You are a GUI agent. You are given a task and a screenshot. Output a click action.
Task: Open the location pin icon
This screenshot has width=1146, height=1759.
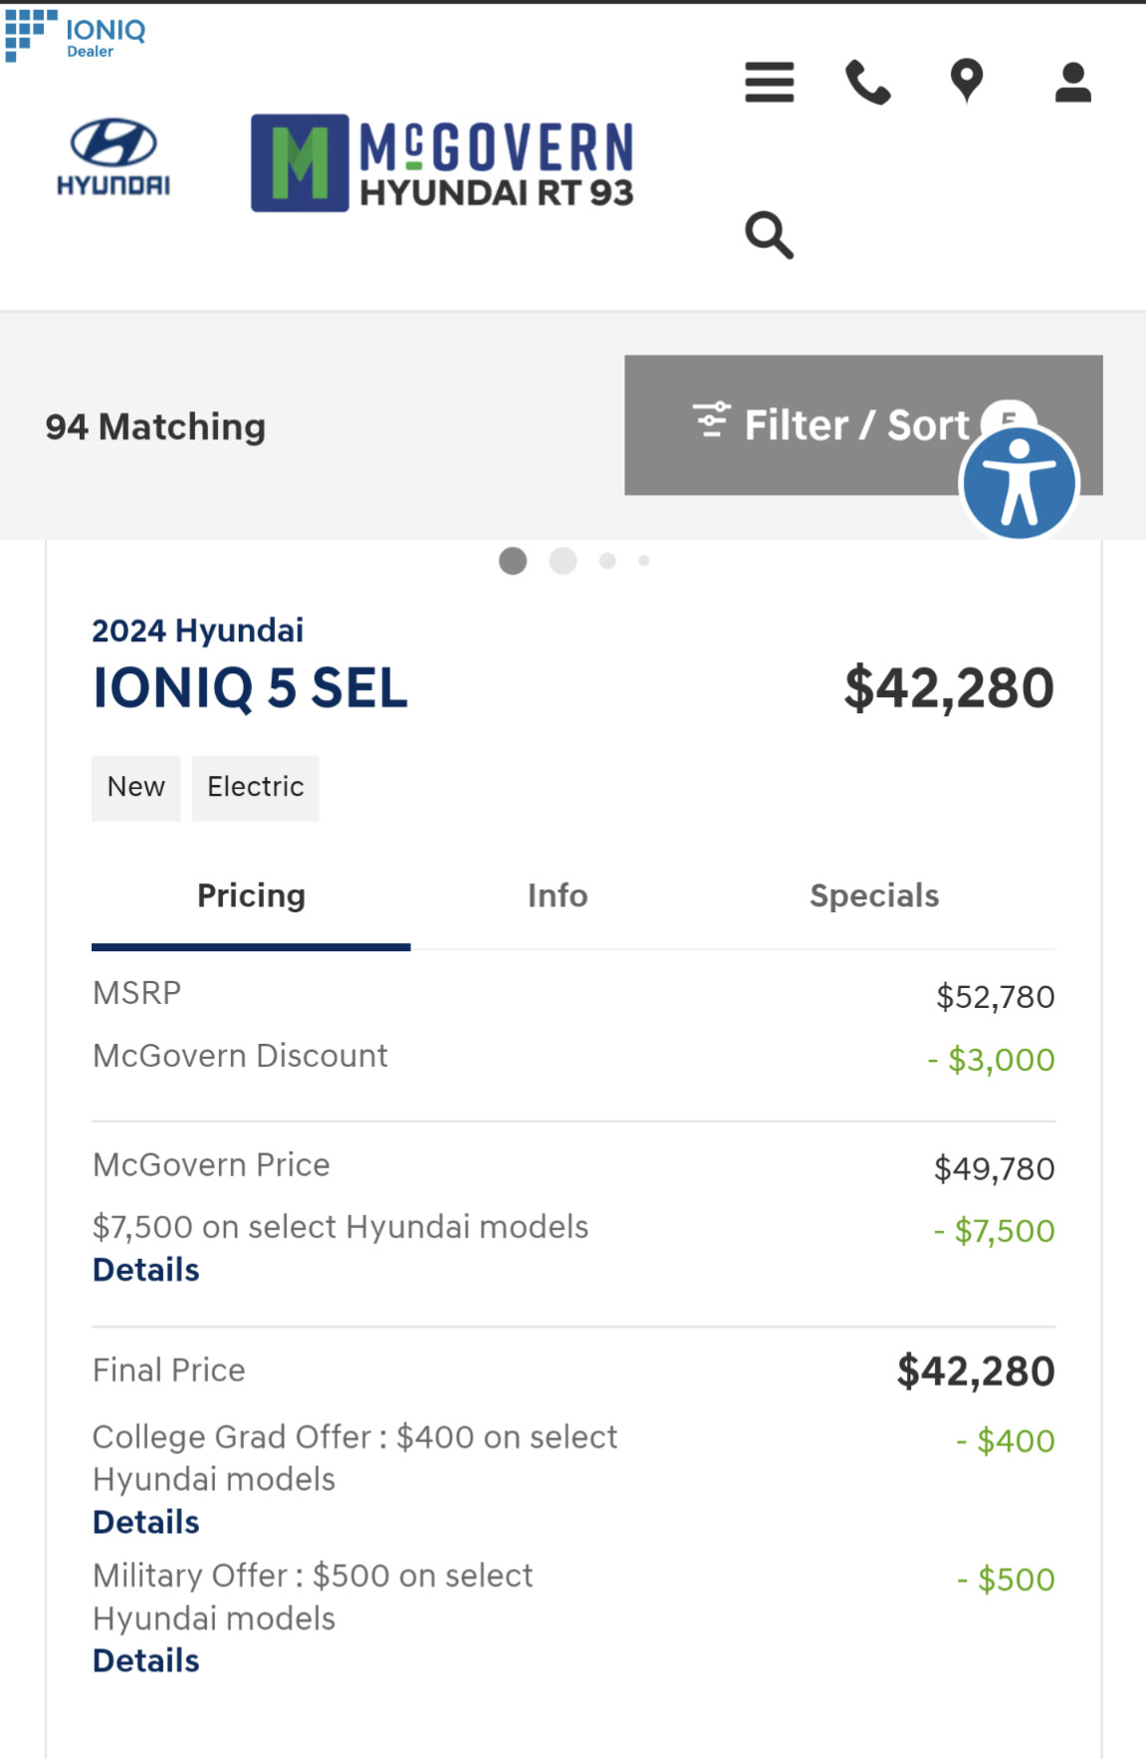point(967,82)
